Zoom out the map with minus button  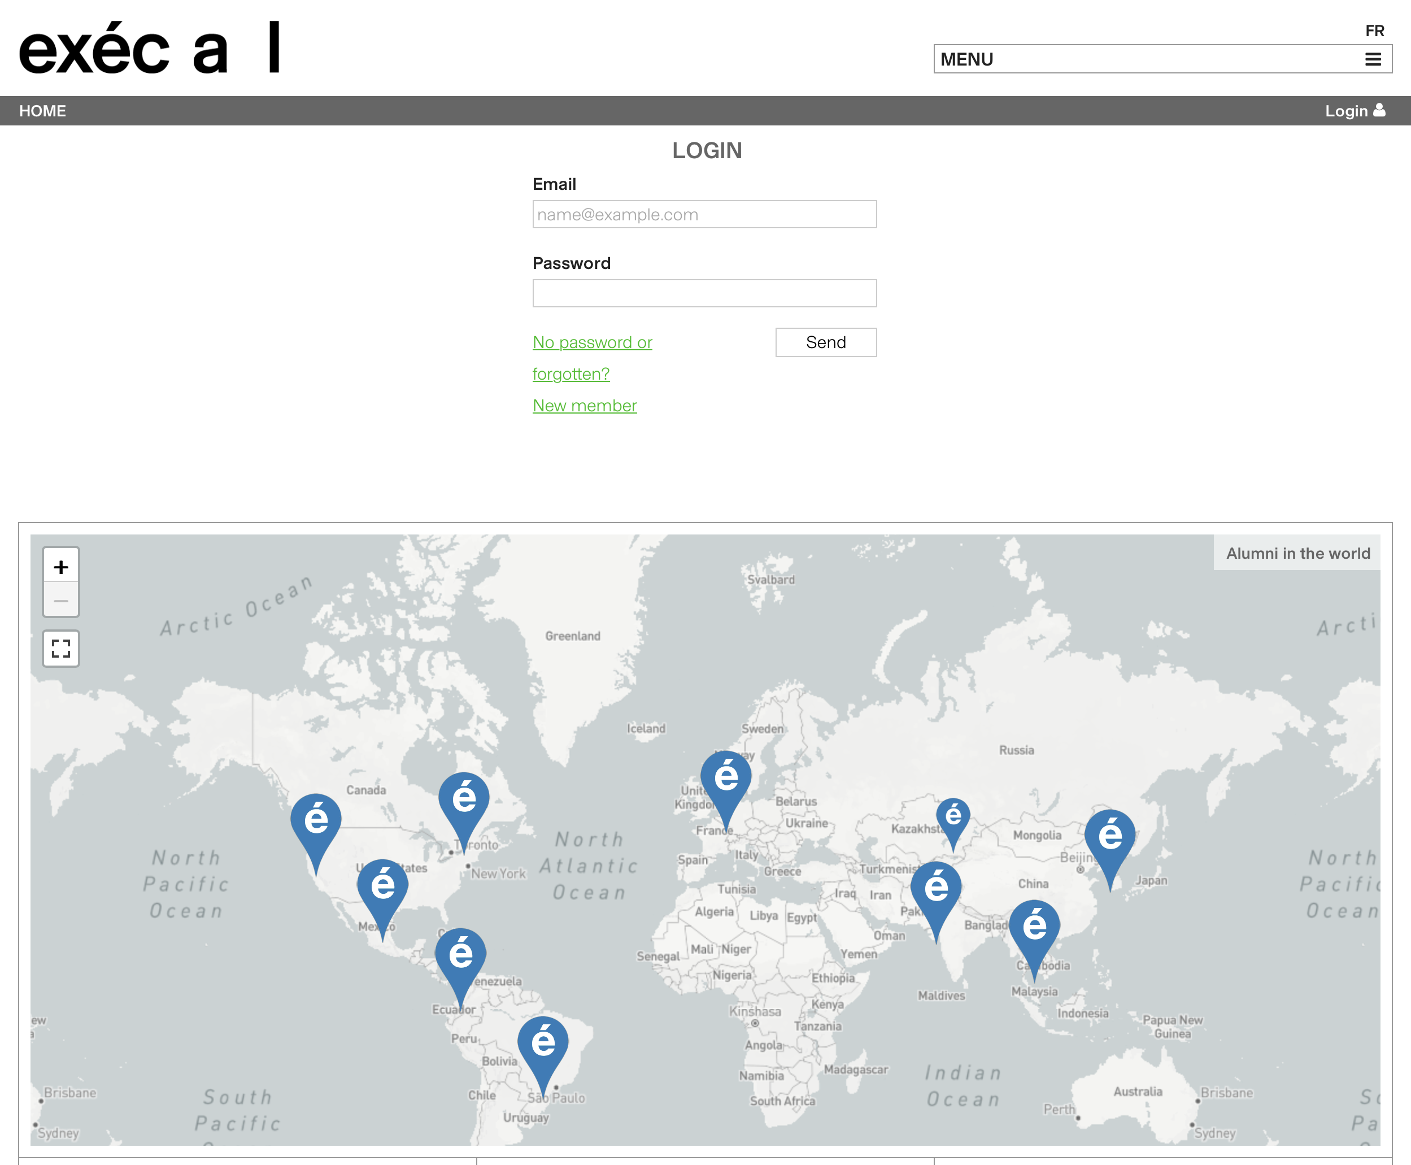tap(61, 601)
